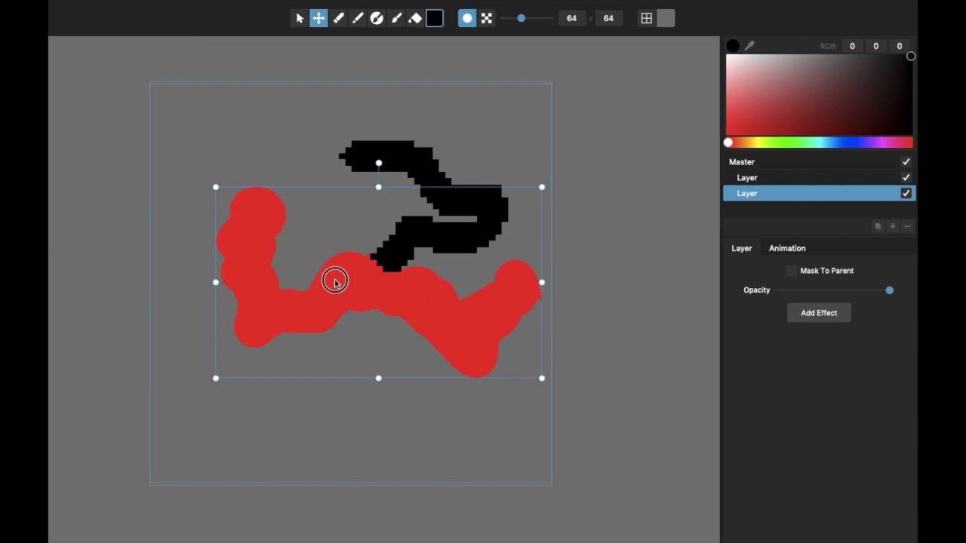Toggle visibility of the highlighted Layer

[x=906, y=194]
